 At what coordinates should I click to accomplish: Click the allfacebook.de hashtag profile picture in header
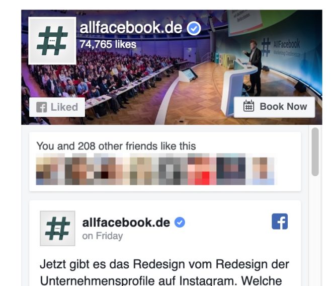52,41
